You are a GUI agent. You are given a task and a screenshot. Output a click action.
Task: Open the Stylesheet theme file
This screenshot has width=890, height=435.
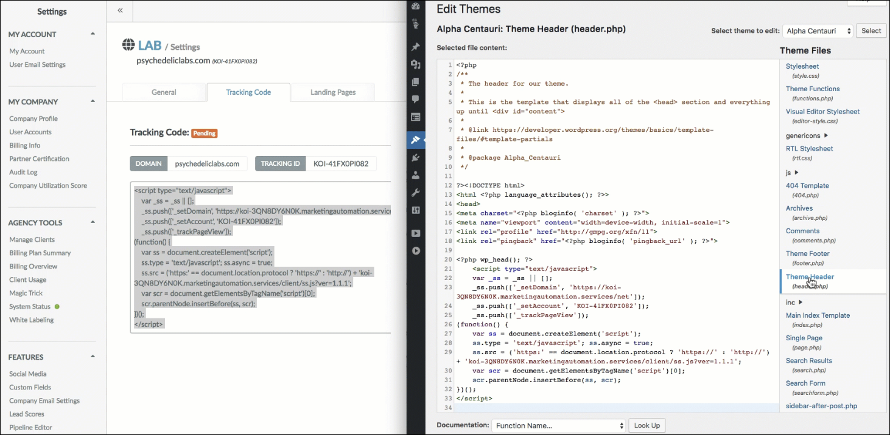pyautogui.click(x=802, y=66)
